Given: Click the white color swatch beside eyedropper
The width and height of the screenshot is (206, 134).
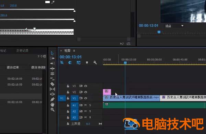Looking at the screenshot, I should point(47,2).
